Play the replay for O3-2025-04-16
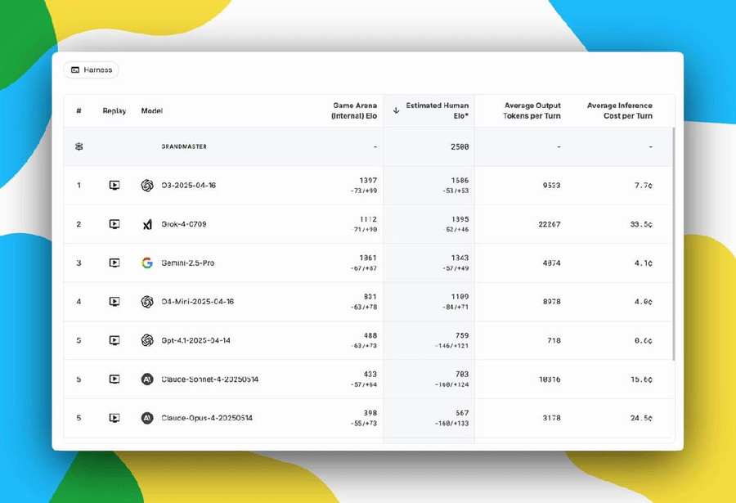Image resolution: width=736 pixels, height=503 pixels. tap(114, 186)
